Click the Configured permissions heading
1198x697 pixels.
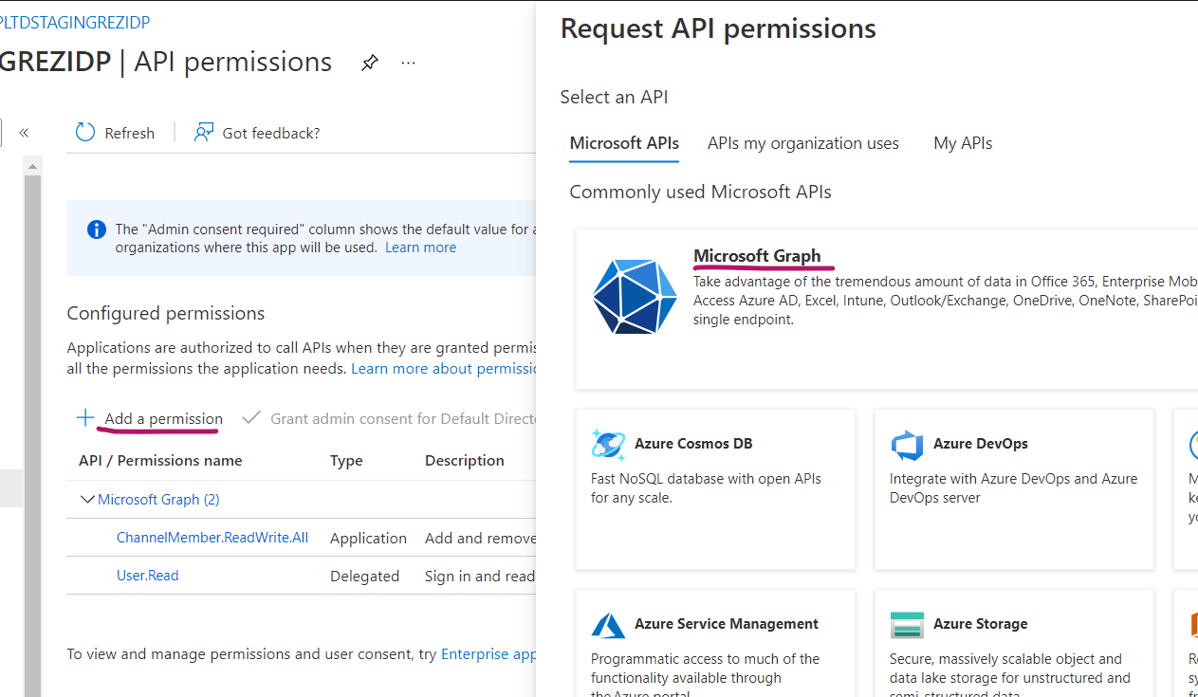click(166, 314)
